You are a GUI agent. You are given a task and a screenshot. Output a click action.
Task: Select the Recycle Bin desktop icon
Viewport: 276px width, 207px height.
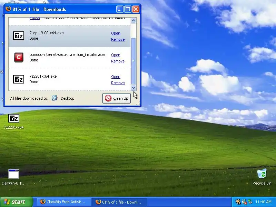tap(262, 174)
